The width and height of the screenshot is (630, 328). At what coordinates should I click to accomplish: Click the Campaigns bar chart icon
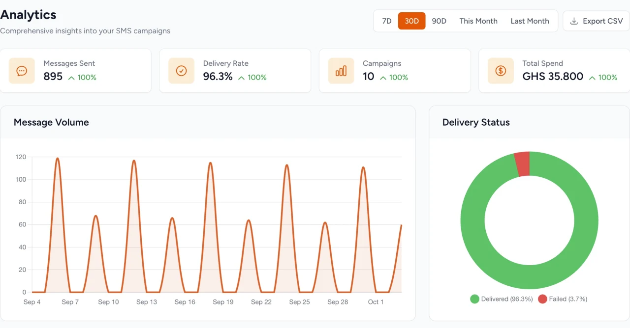[x=341, y=71]
